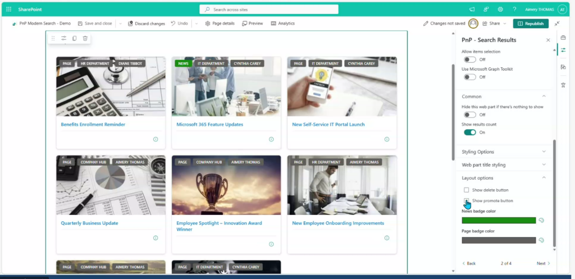Click the Republish button
The image size is (575, 279).
coord(531,24)
